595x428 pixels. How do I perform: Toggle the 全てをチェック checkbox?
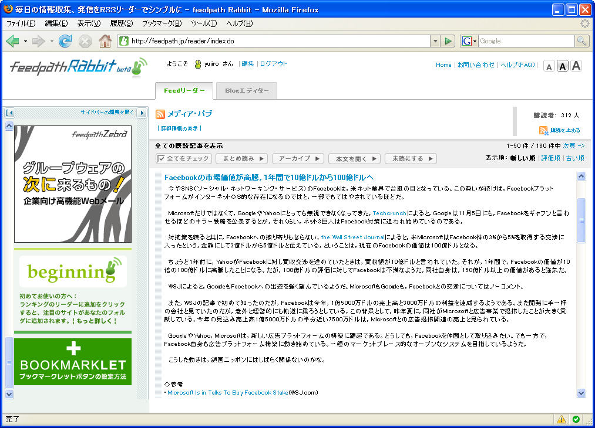tap(162, 158)
